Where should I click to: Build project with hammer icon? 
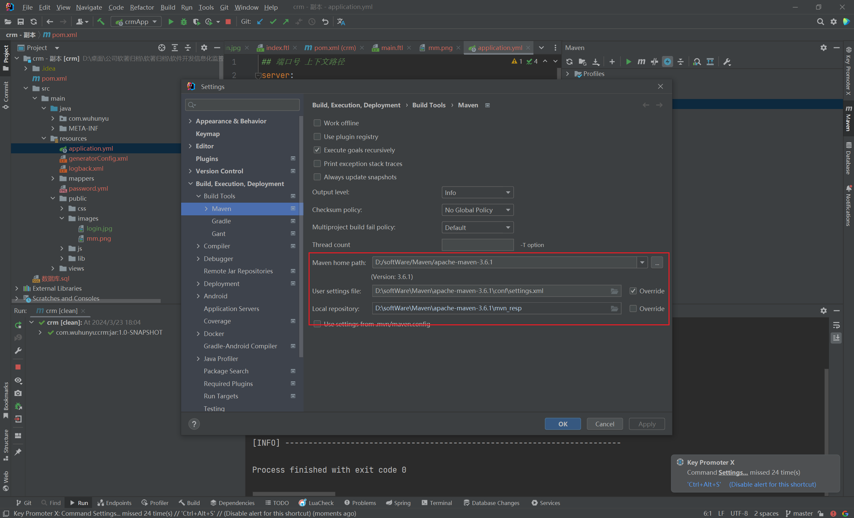101,22
